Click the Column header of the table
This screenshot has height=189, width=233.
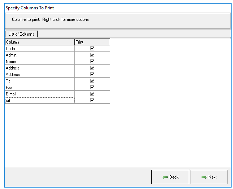point(40,42)
